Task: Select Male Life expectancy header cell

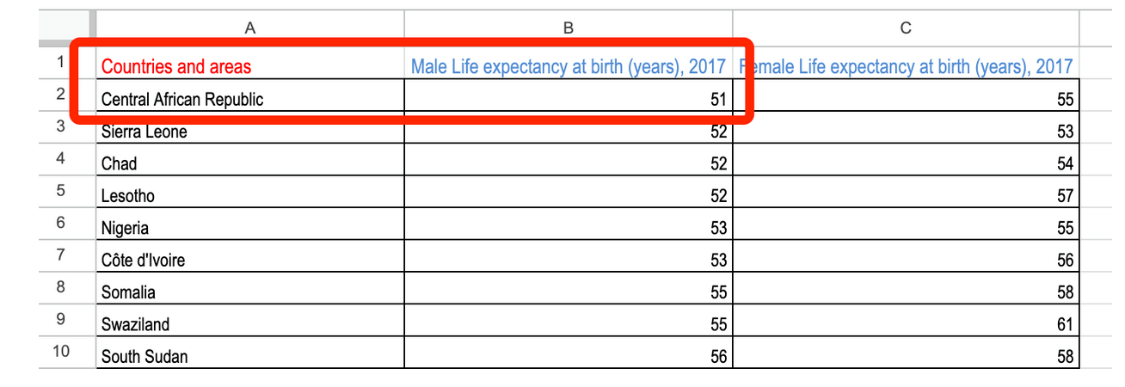Action: [569, 66]
